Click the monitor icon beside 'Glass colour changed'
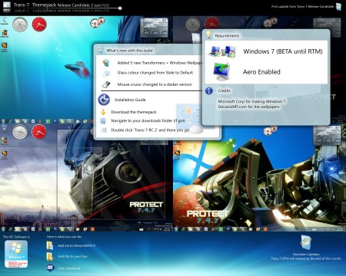 point(106,74)
